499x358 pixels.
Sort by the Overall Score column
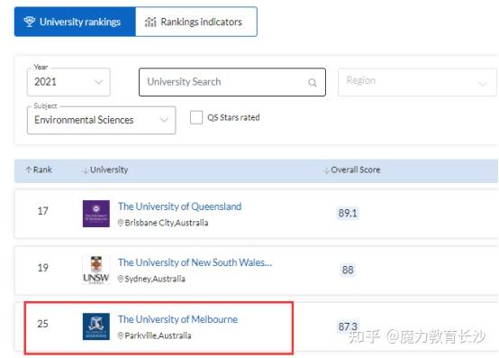pyautogui.click(x=352, y=170)
